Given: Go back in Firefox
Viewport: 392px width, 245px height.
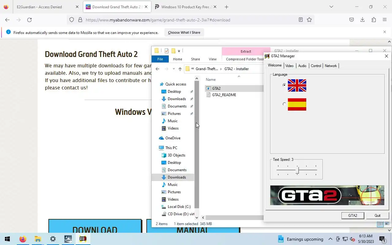Looking at the screenshot, I should click(x=7, y=20).
